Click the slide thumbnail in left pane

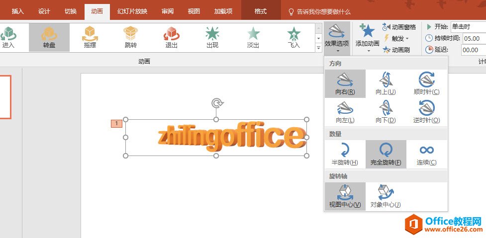point(5,97)
